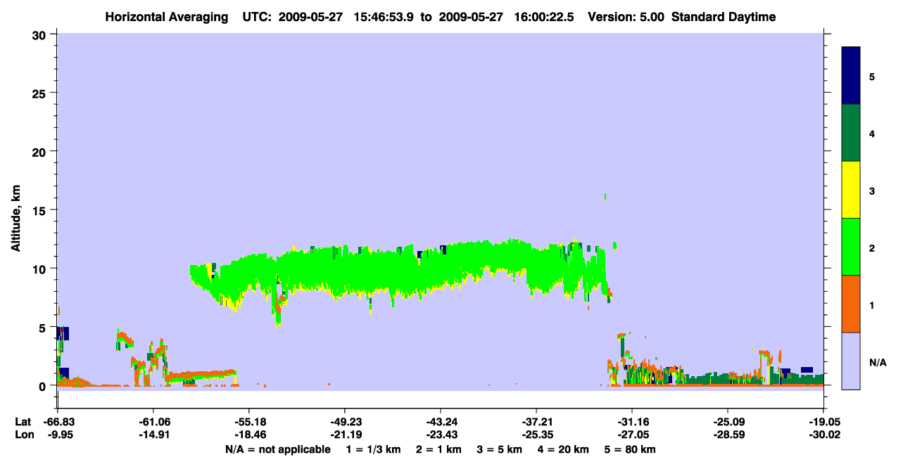Click the '3 = 5 km' legend entry
This screenshot has width=915, height=469.
point(500,449)
